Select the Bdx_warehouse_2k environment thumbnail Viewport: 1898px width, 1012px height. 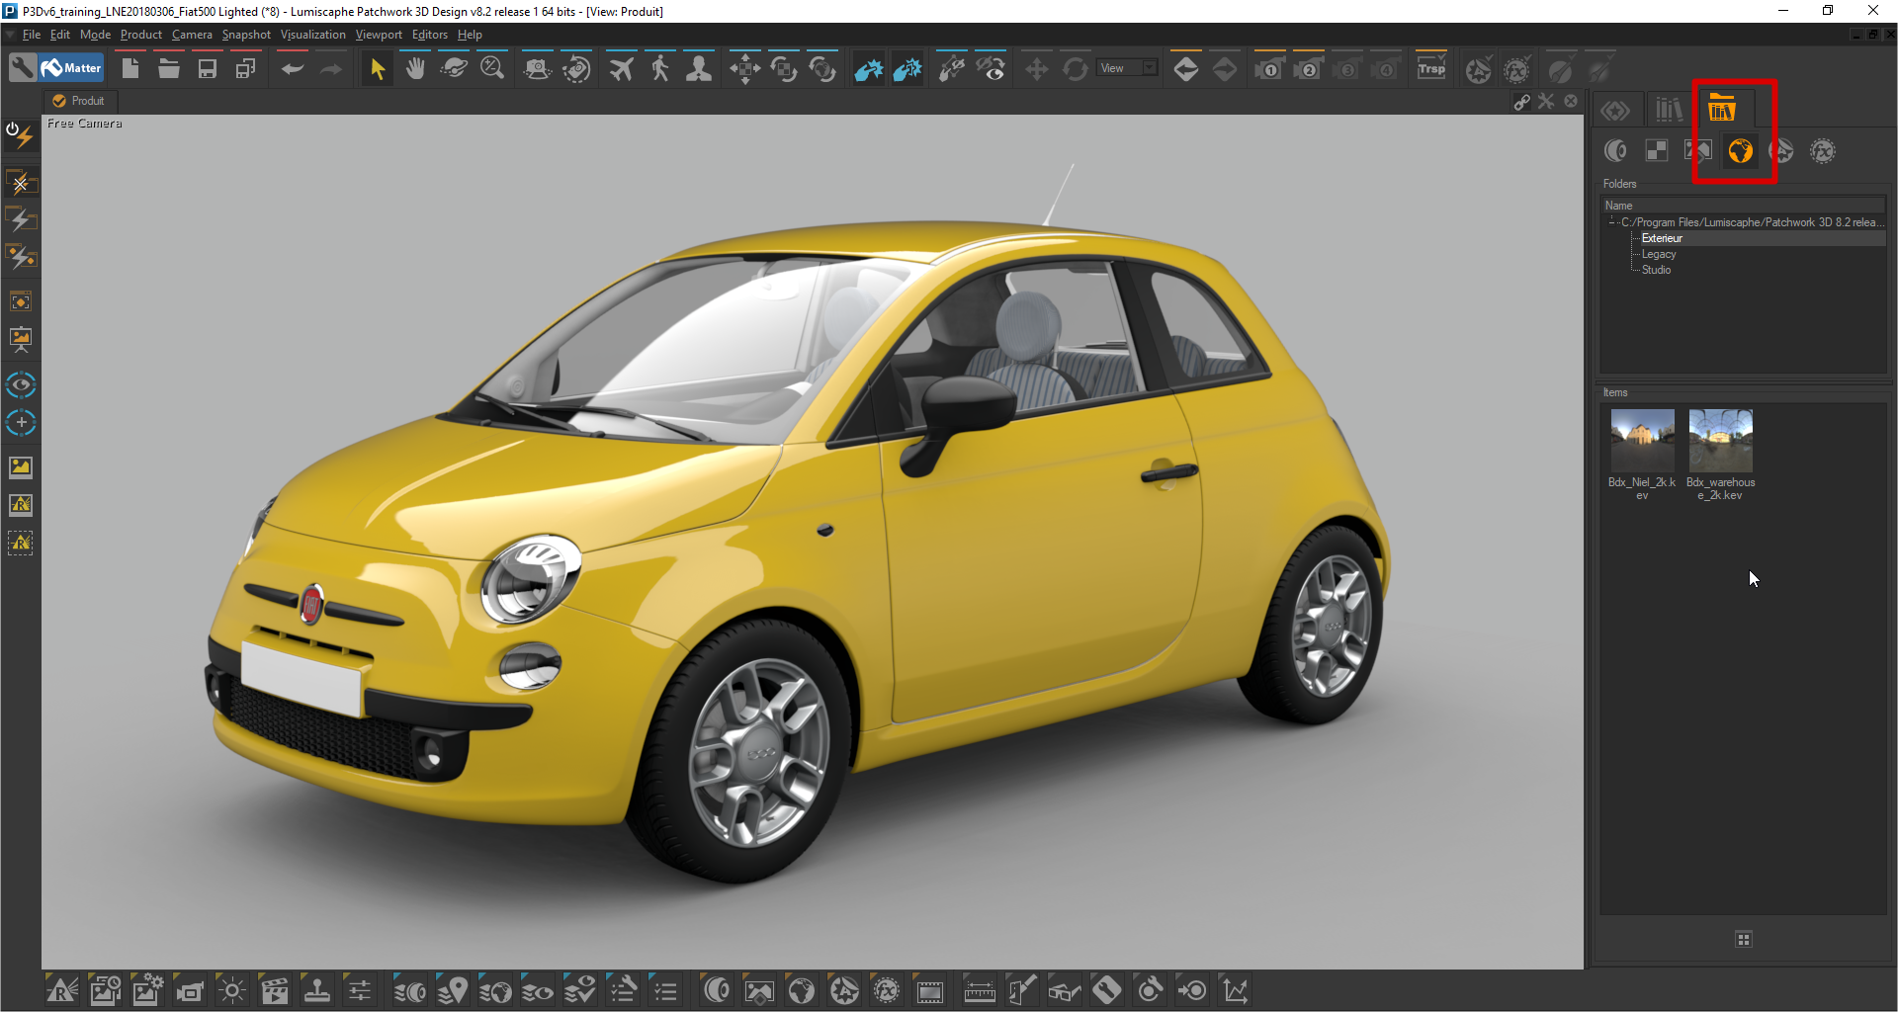pos(1720,443)
